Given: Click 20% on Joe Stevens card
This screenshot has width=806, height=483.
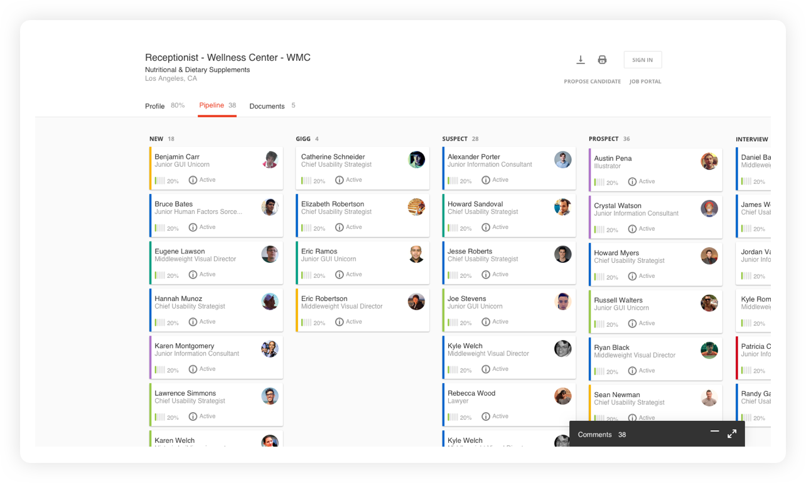Looking at the screenshot, I should pyautogui.click(x=466, y=323).
